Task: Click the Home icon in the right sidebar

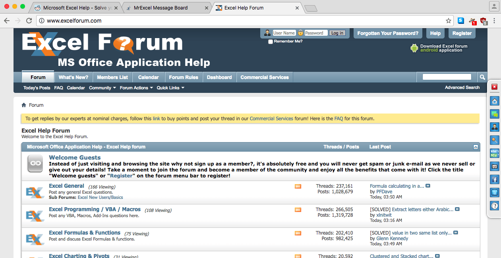Action: pos(494,101)
